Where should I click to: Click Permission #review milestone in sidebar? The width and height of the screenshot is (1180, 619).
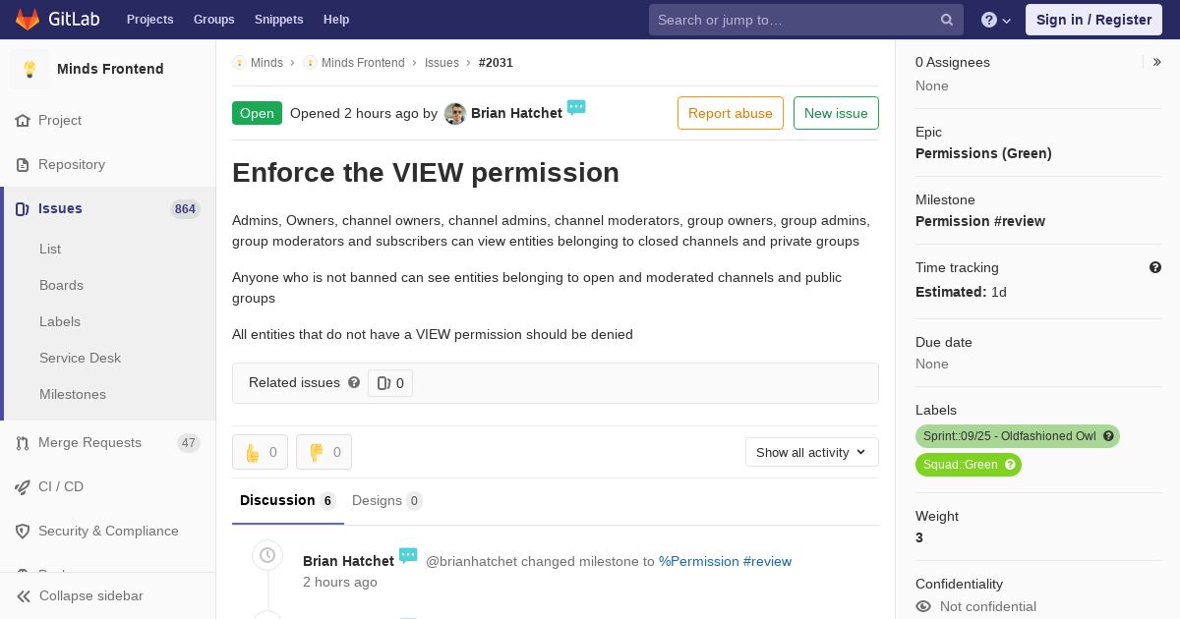pos(980,221)
